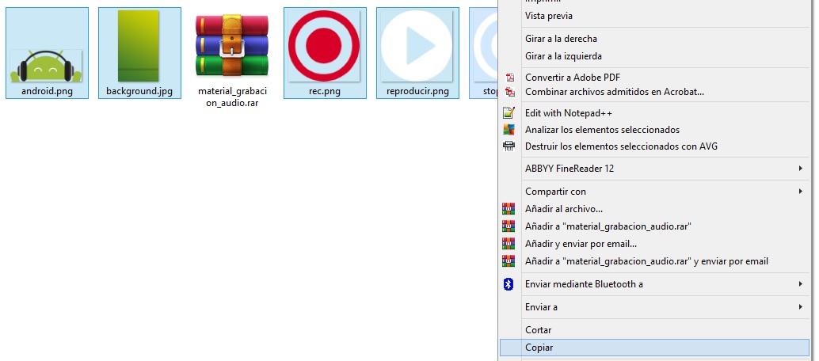Select Vista previa menu entry
Image resolution: width=819 pixels, height=361 pixels.
pyautogui.click(x=549, y=16)
